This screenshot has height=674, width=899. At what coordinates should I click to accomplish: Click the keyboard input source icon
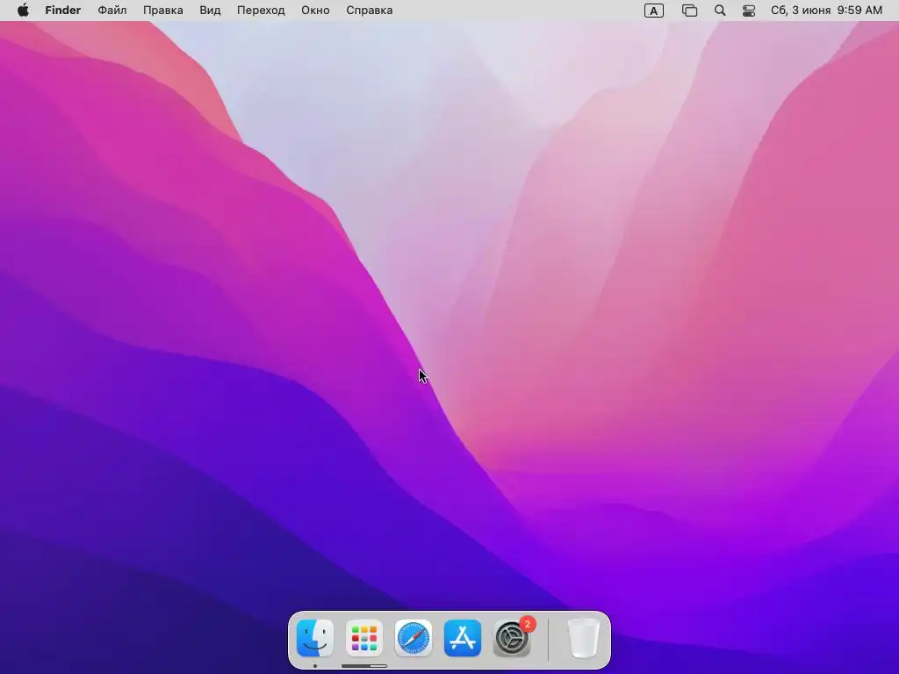(x=653, y=11)
